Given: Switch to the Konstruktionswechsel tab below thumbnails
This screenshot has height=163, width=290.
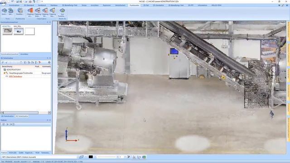Looking at the screenshot, I should tap(10, 54).
